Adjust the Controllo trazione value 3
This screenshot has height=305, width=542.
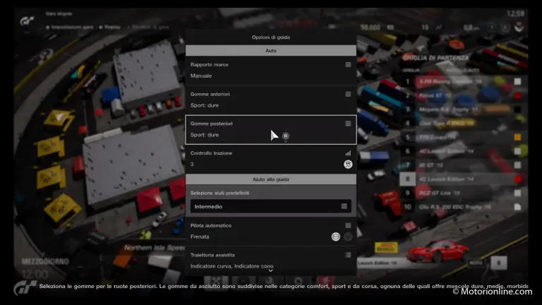pos(271,159)
